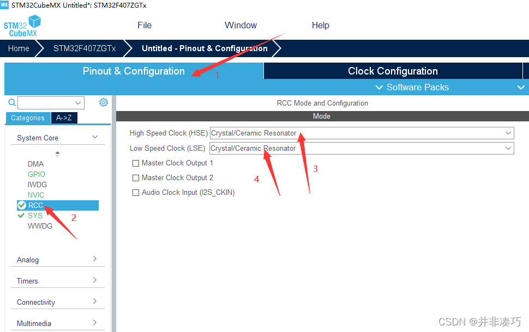Image resolution: width=529 pixels, height=332 pixels.
Task: Click the green check icon beside RCC
Action: (x=22, y=205)
